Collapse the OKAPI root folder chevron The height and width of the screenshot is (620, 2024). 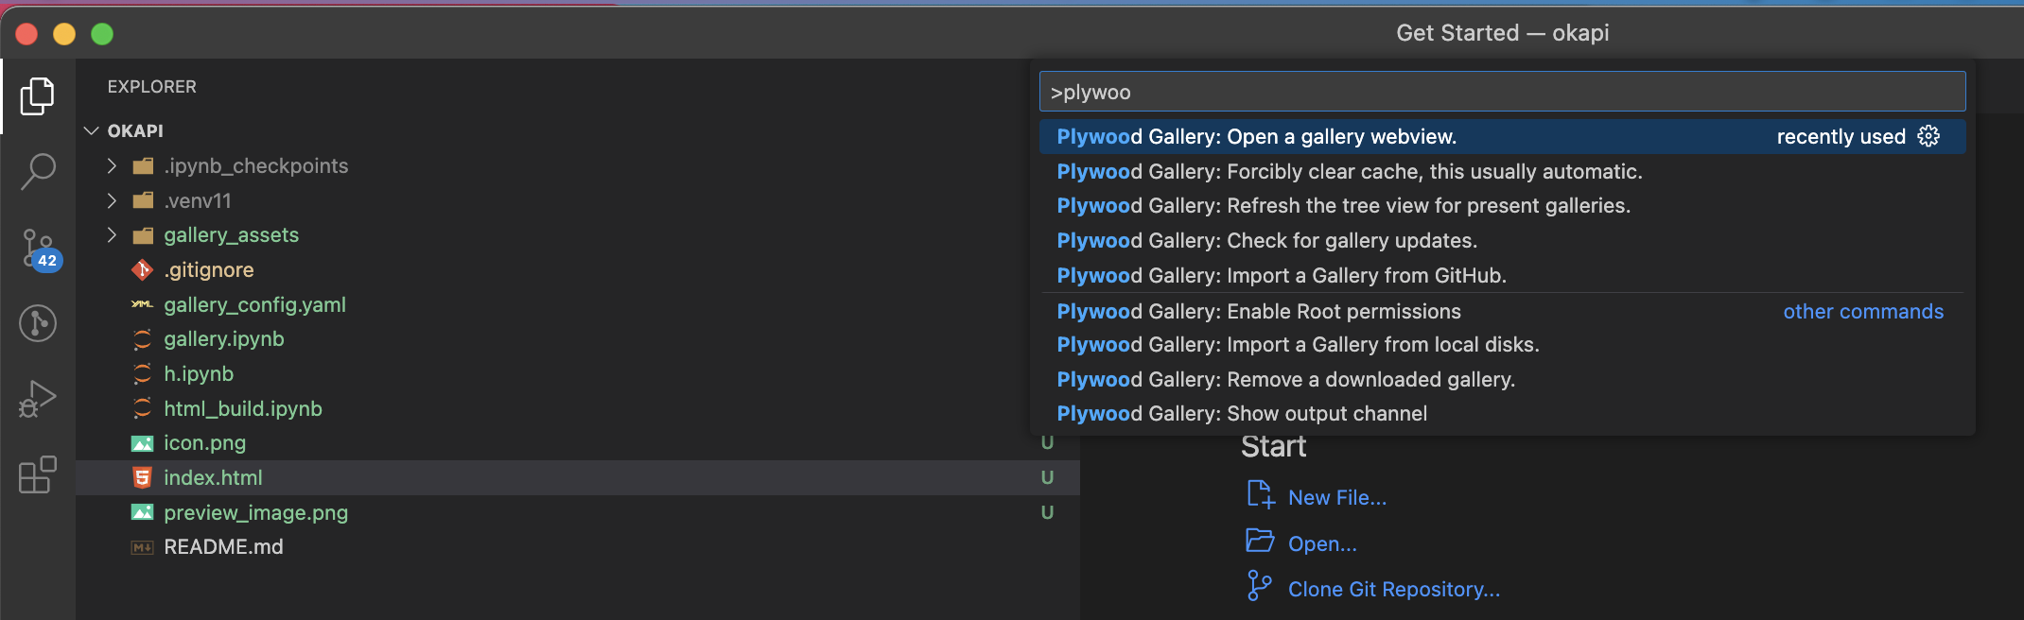92,130
